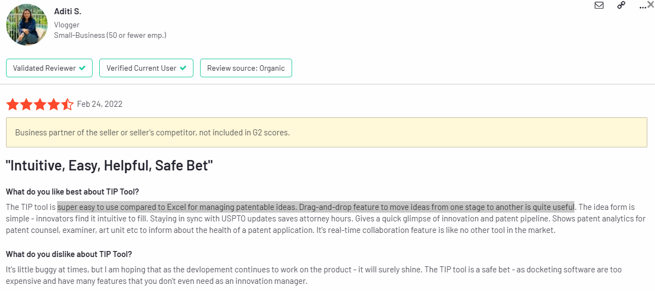Copy review link via chain icon

621,5
